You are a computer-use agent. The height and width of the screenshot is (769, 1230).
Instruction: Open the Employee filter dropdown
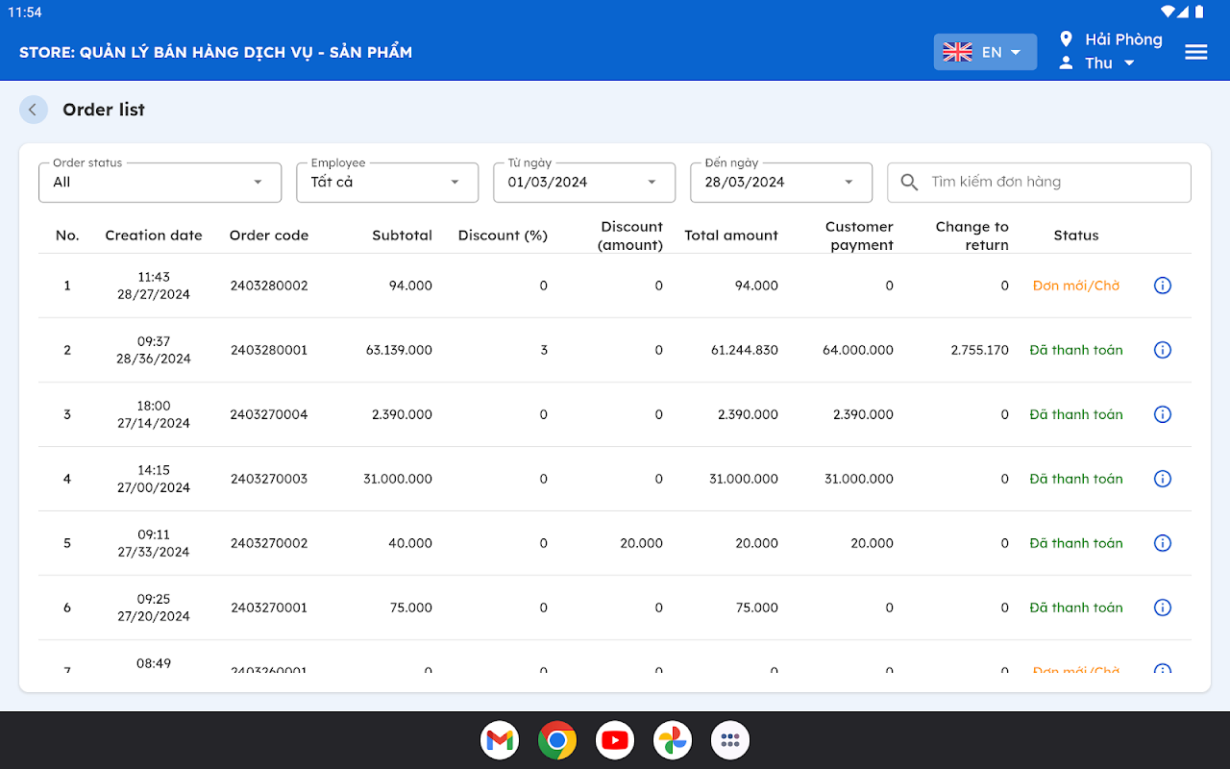click(386, 183)
